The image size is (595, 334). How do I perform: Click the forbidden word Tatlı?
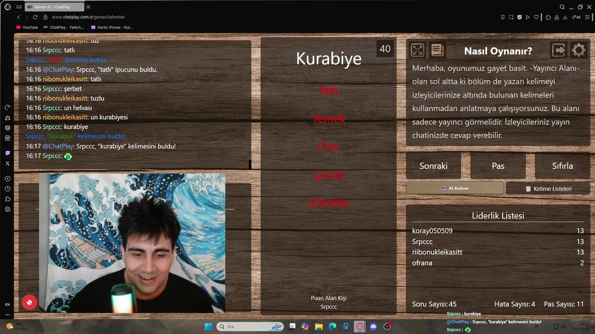click(329, 91)
